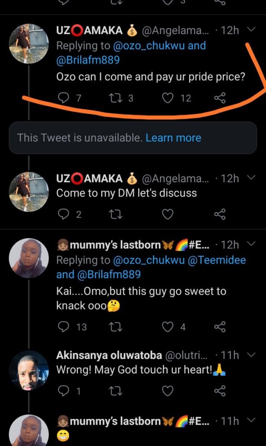This screenshot has width=266, height=446.
Task: Open the "Learn more" link
Action: [173, 138]
